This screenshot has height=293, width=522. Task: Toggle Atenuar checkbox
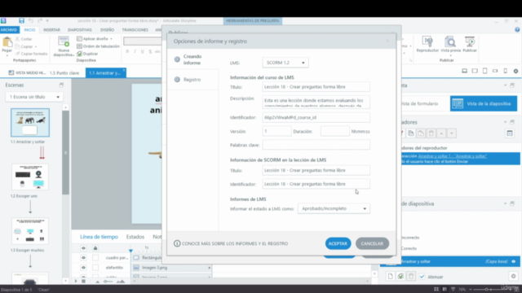tap(422, 277)
